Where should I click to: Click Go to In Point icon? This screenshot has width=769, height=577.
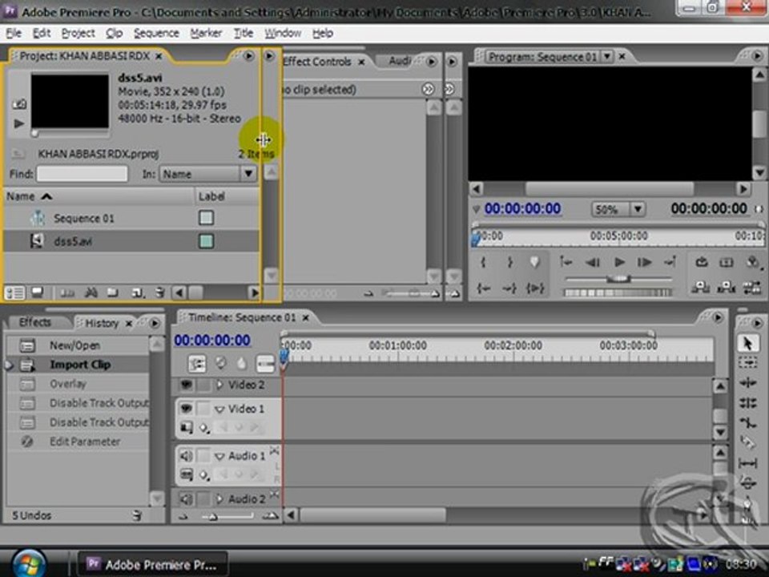click(x=484, y=288)
